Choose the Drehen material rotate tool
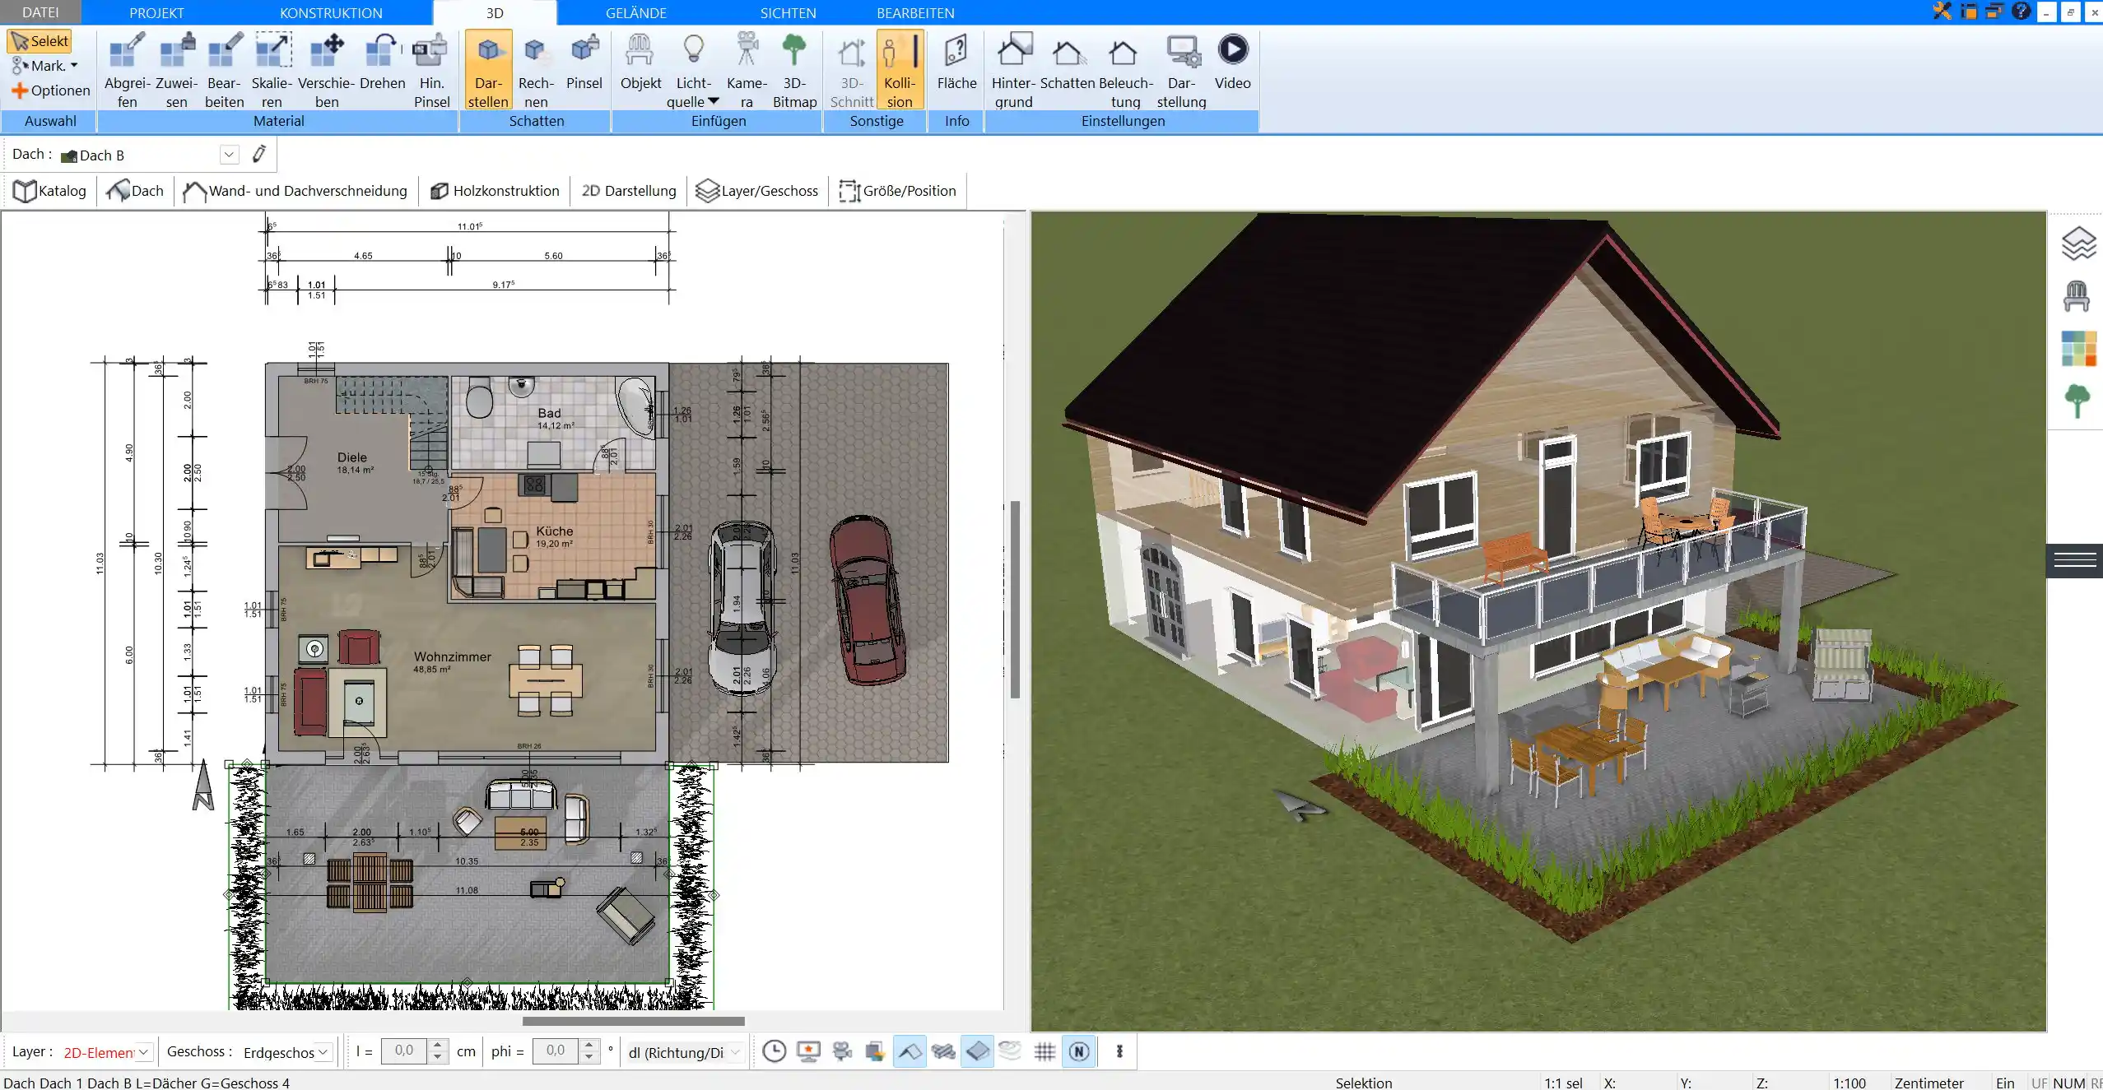This screenshot has height=1090, width=2103. (x=382, y=62)
